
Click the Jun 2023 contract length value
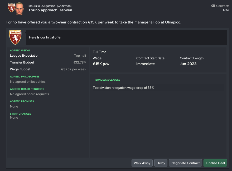(x=188, y=64)
